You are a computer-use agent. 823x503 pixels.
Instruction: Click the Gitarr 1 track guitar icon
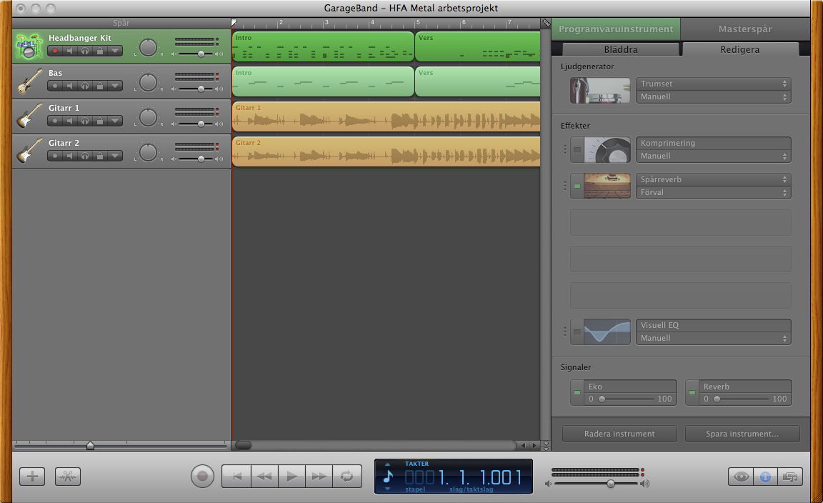(29, 116)
